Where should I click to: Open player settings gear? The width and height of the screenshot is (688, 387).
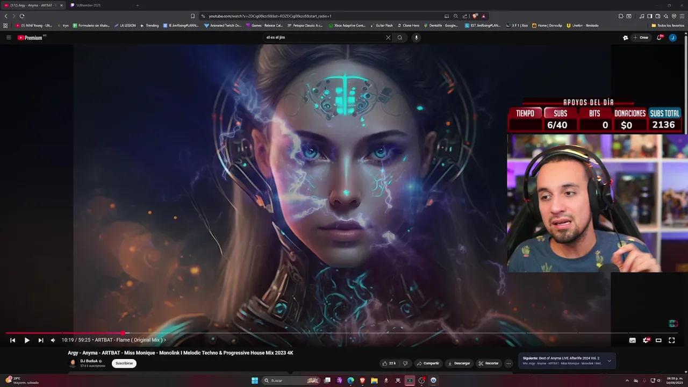tap(646, 340)
